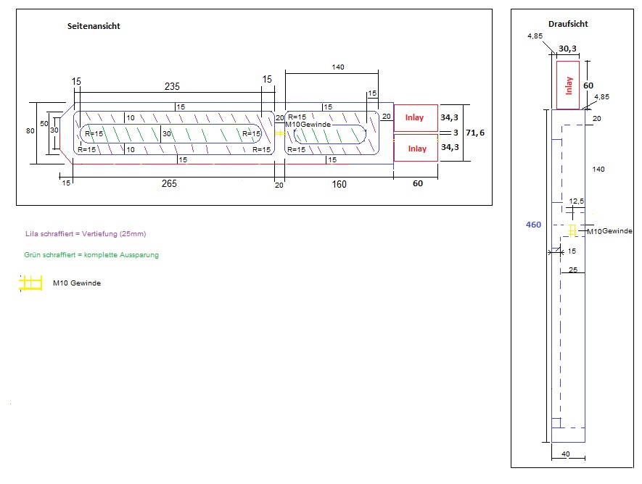
Task: Click the Seitenansicht title
Action: [x=94, y=26]
